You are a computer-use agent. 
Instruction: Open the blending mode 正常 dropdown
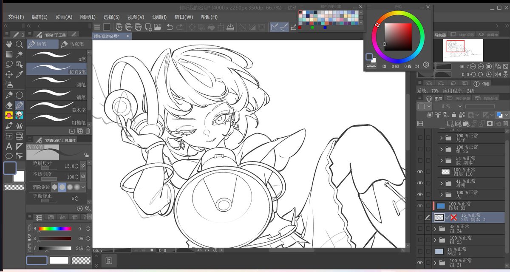coord(451,106)
